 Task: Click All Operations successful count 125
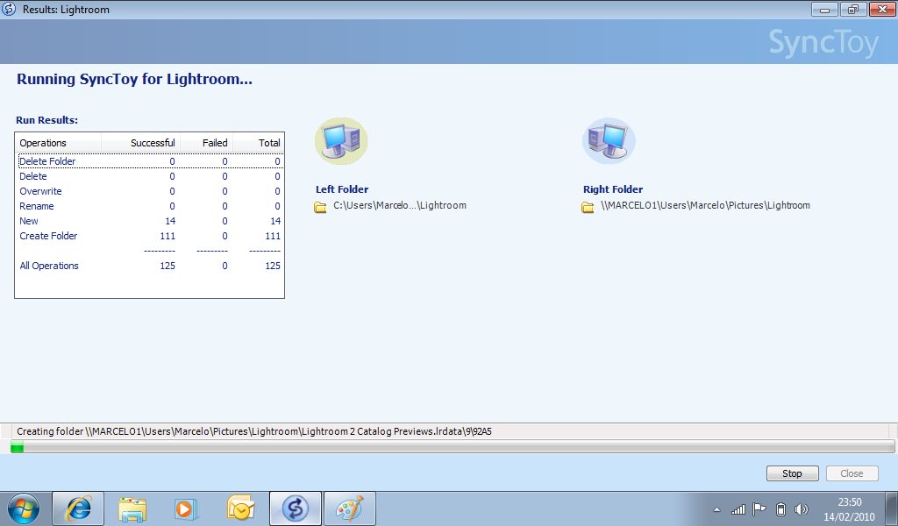(167, 266)
